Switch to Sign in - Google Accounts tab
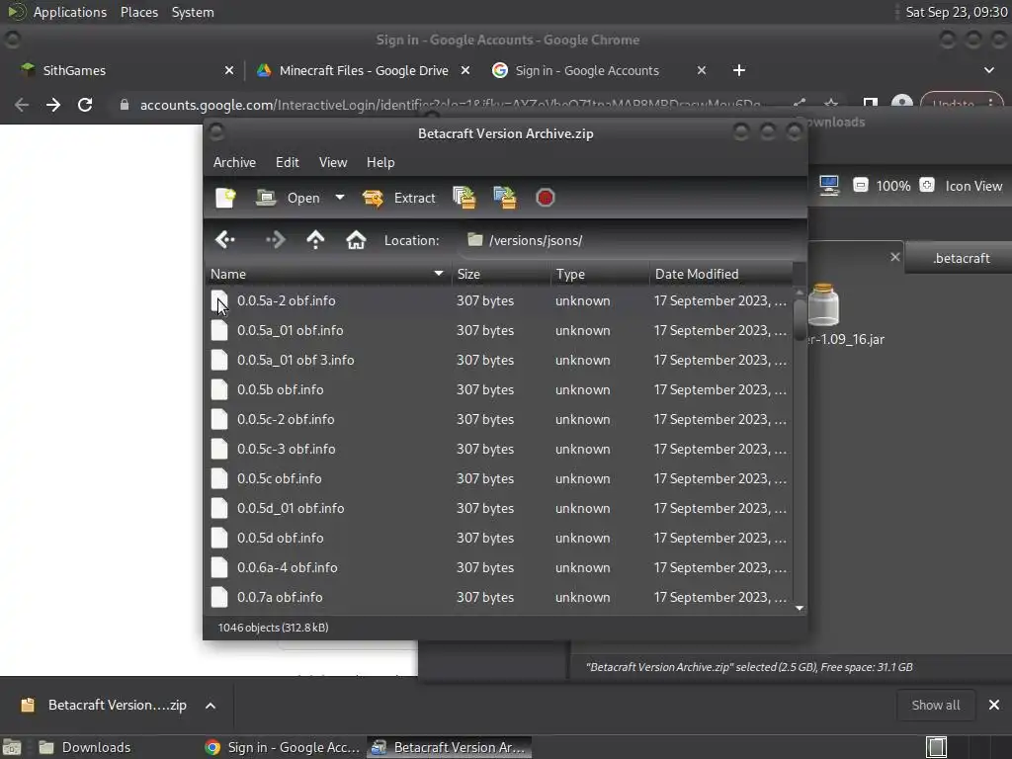The image size is (1012, 759). [x=587, y=70]
